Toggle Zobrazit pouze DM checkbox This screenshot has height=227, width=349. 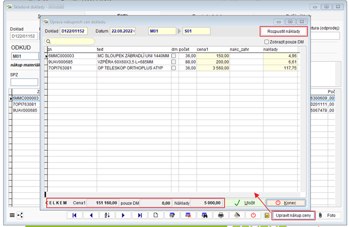(267, 42)
